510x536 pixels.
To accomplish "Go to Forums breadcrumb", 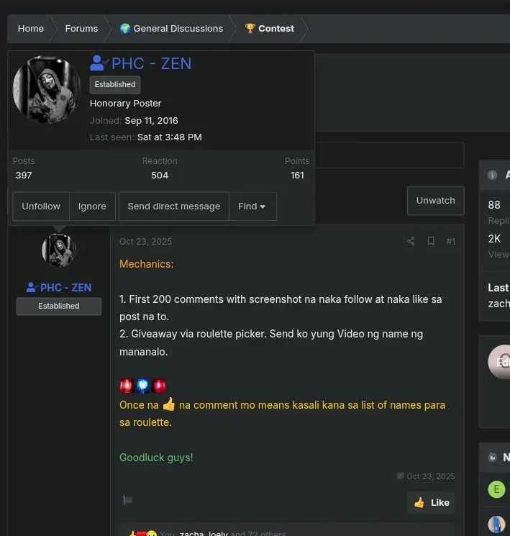I will (x=81, y=29).
